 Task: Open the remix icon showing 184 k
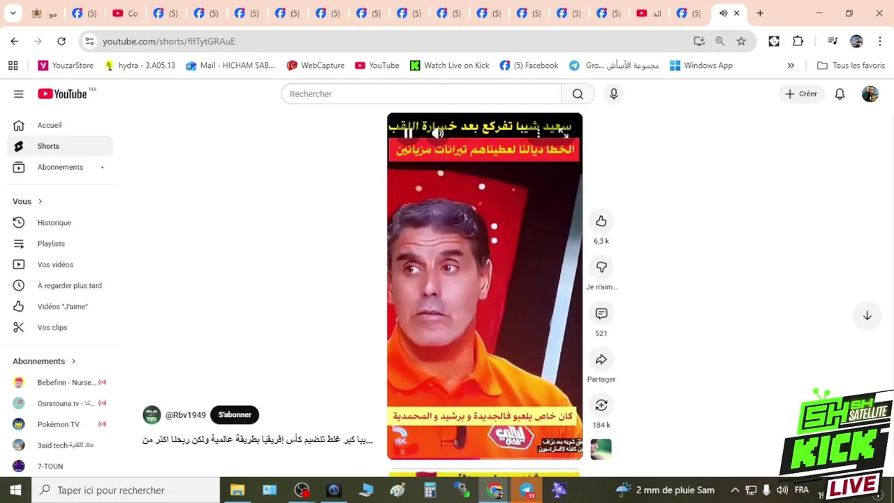pyautogui.click(x=601, y=406)
